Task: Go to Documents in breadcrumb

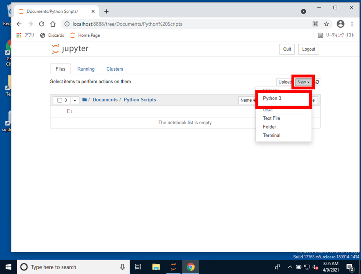Action: coord(105,100)
